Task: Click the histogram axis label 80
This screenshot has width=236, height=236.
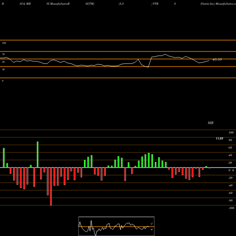Action: [x=230, y=140]
